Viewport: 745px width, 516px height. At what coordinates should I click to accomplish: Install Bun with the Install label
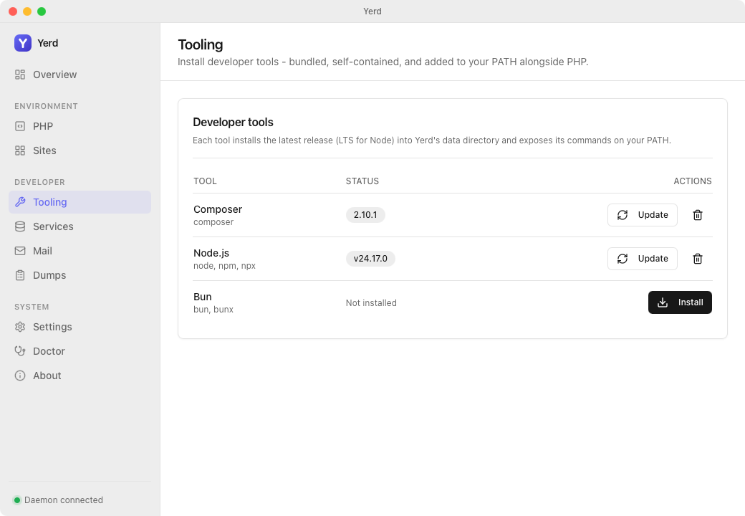click(x=691, y=302)
